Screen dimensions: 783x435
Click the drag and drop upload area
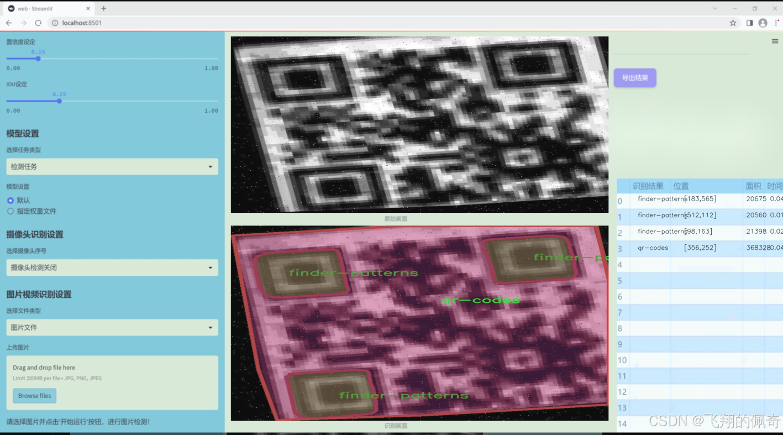pyautogui.click(x=112, y=382)
